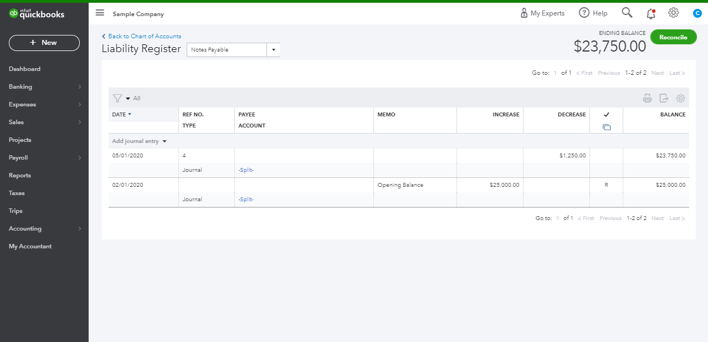Expand the Add journal entry dropdown
Viewport: 708px width, 342px height.
[x=165, y=141]
